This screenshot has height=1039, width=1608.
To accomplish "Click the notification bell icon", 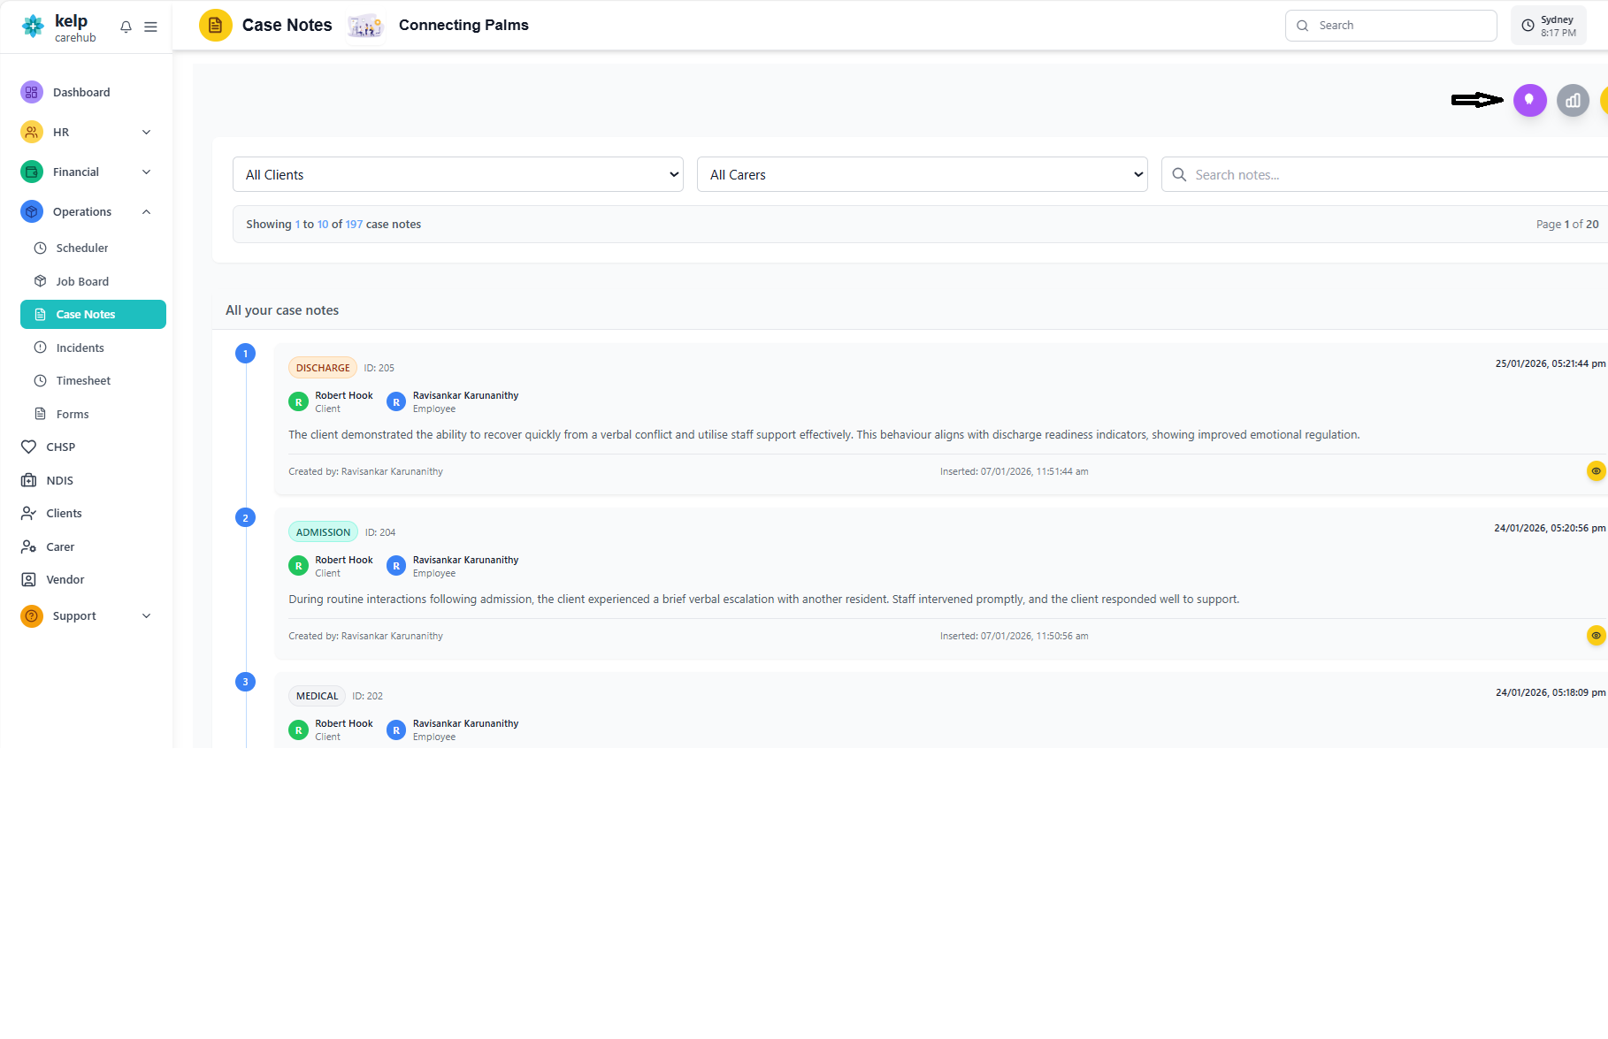I will coord(126,27).
